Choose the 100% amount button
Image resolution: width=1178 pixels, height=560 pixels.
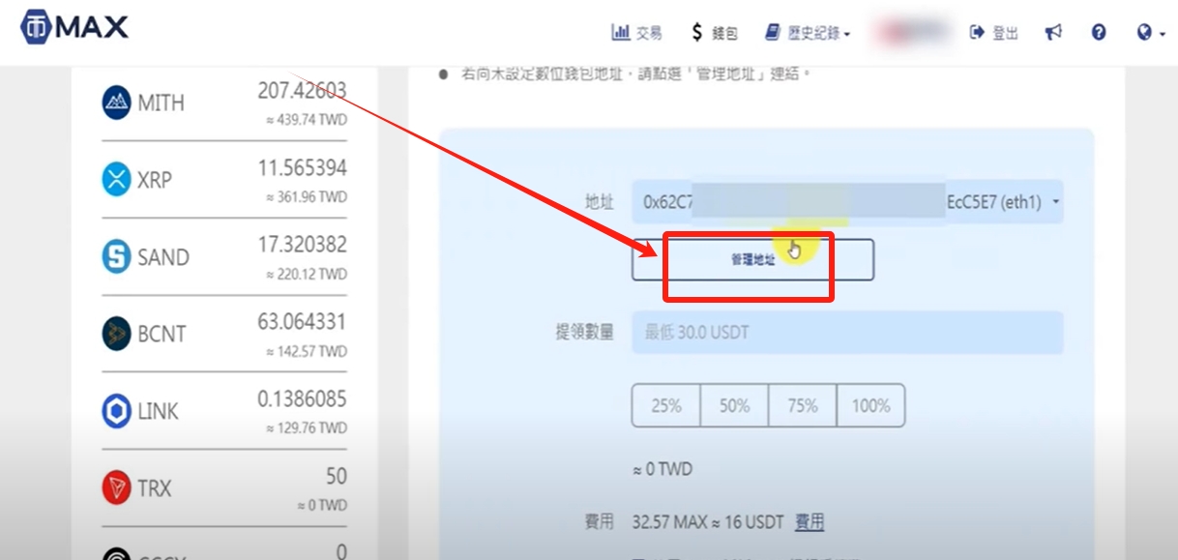pos(870,406)
